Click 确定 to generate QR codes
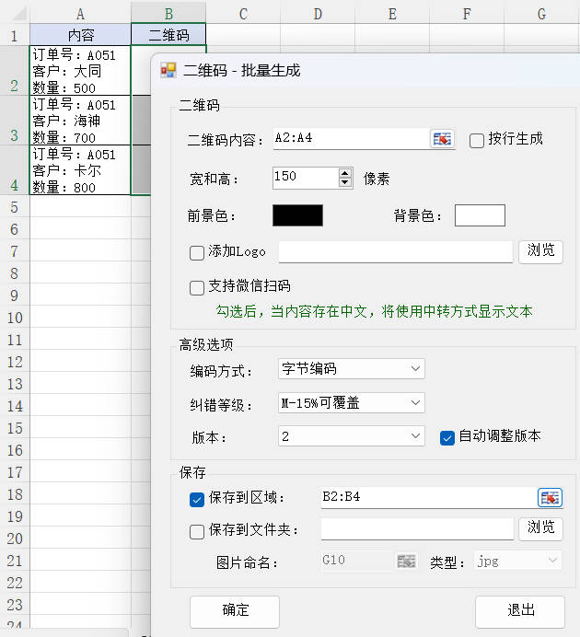580x637 pixels. (235, 610)
